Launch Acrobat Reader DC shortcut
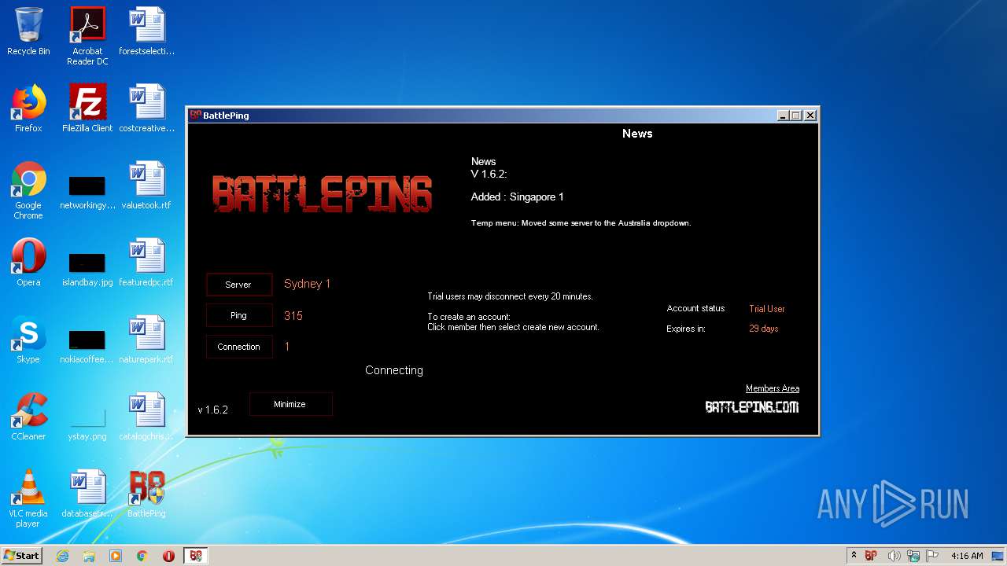The height and width of the screenshot is (566, 1007). click(87, 35)
